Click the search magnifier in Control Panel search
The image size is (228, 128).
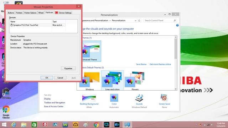175,21
